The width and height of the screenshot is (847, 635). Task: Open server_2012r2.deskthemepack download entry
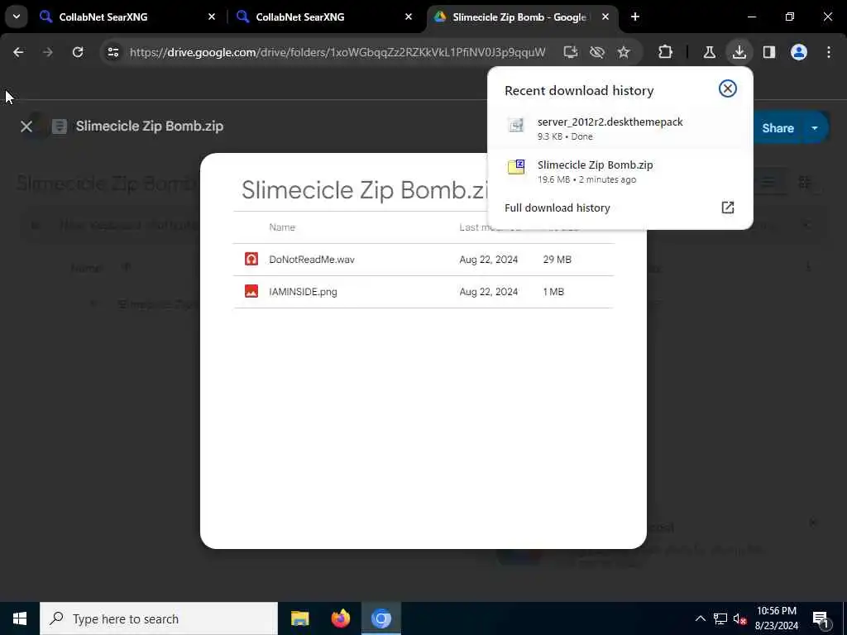coord(620,128)
